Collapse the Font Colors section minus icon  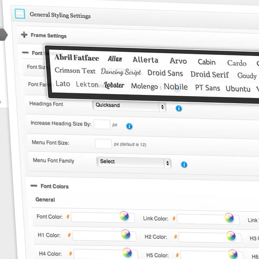pyautogui.click(x=34, y=186)
